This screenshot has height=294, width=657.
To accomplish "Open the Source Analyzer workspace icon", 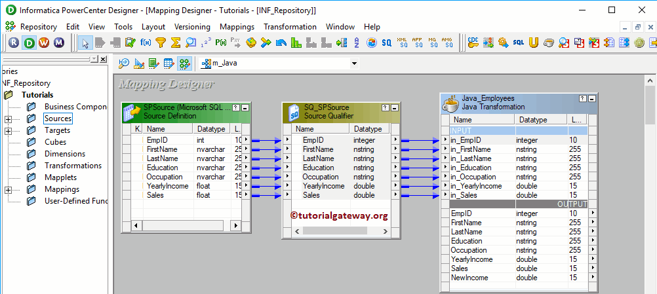I will [x=124, y=64].
